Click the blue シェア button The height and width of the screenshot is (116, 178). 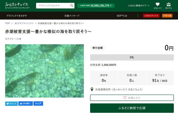pos(38,104)
